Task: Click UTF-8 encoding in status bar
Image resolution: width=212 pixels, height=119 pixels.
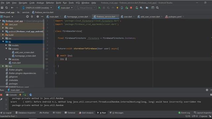Action: coord(195,116)
